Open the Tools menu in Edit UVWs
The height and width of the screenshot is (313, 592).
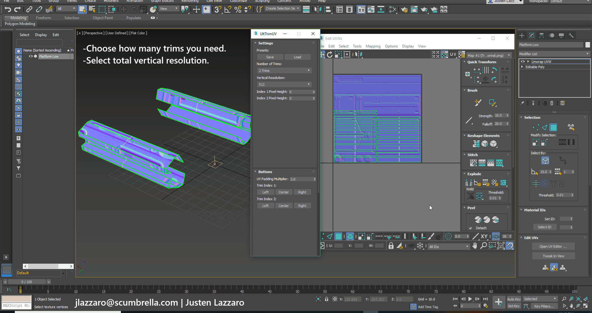tap(357, 46)
